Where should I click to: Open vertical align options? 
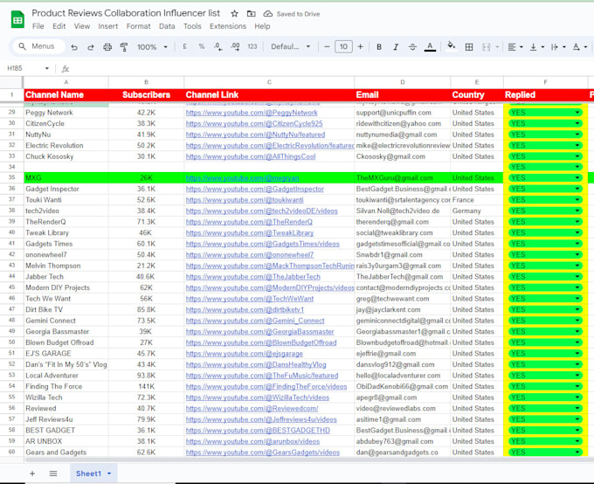coord(536,46)
